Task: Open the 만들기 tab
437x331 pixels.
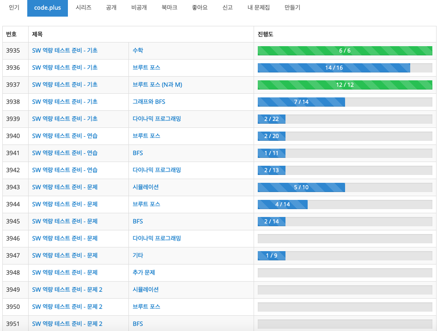Action: point(292,7)
